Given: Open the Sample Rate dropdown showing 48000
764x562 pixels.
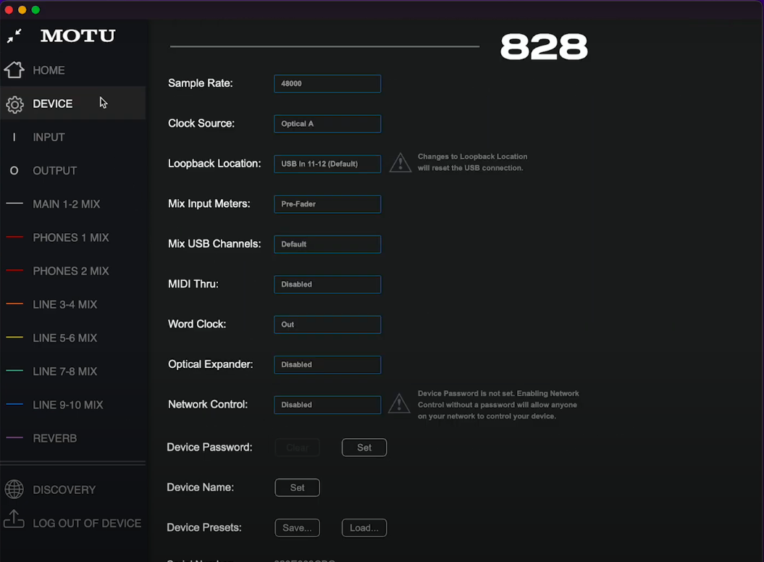Looking at the screenshot, I should pyautogui.click(x=327, y=83).
